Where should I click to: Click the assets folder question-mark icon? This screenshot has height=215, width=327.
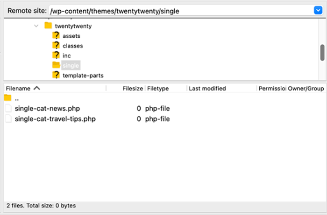(56, 36)
